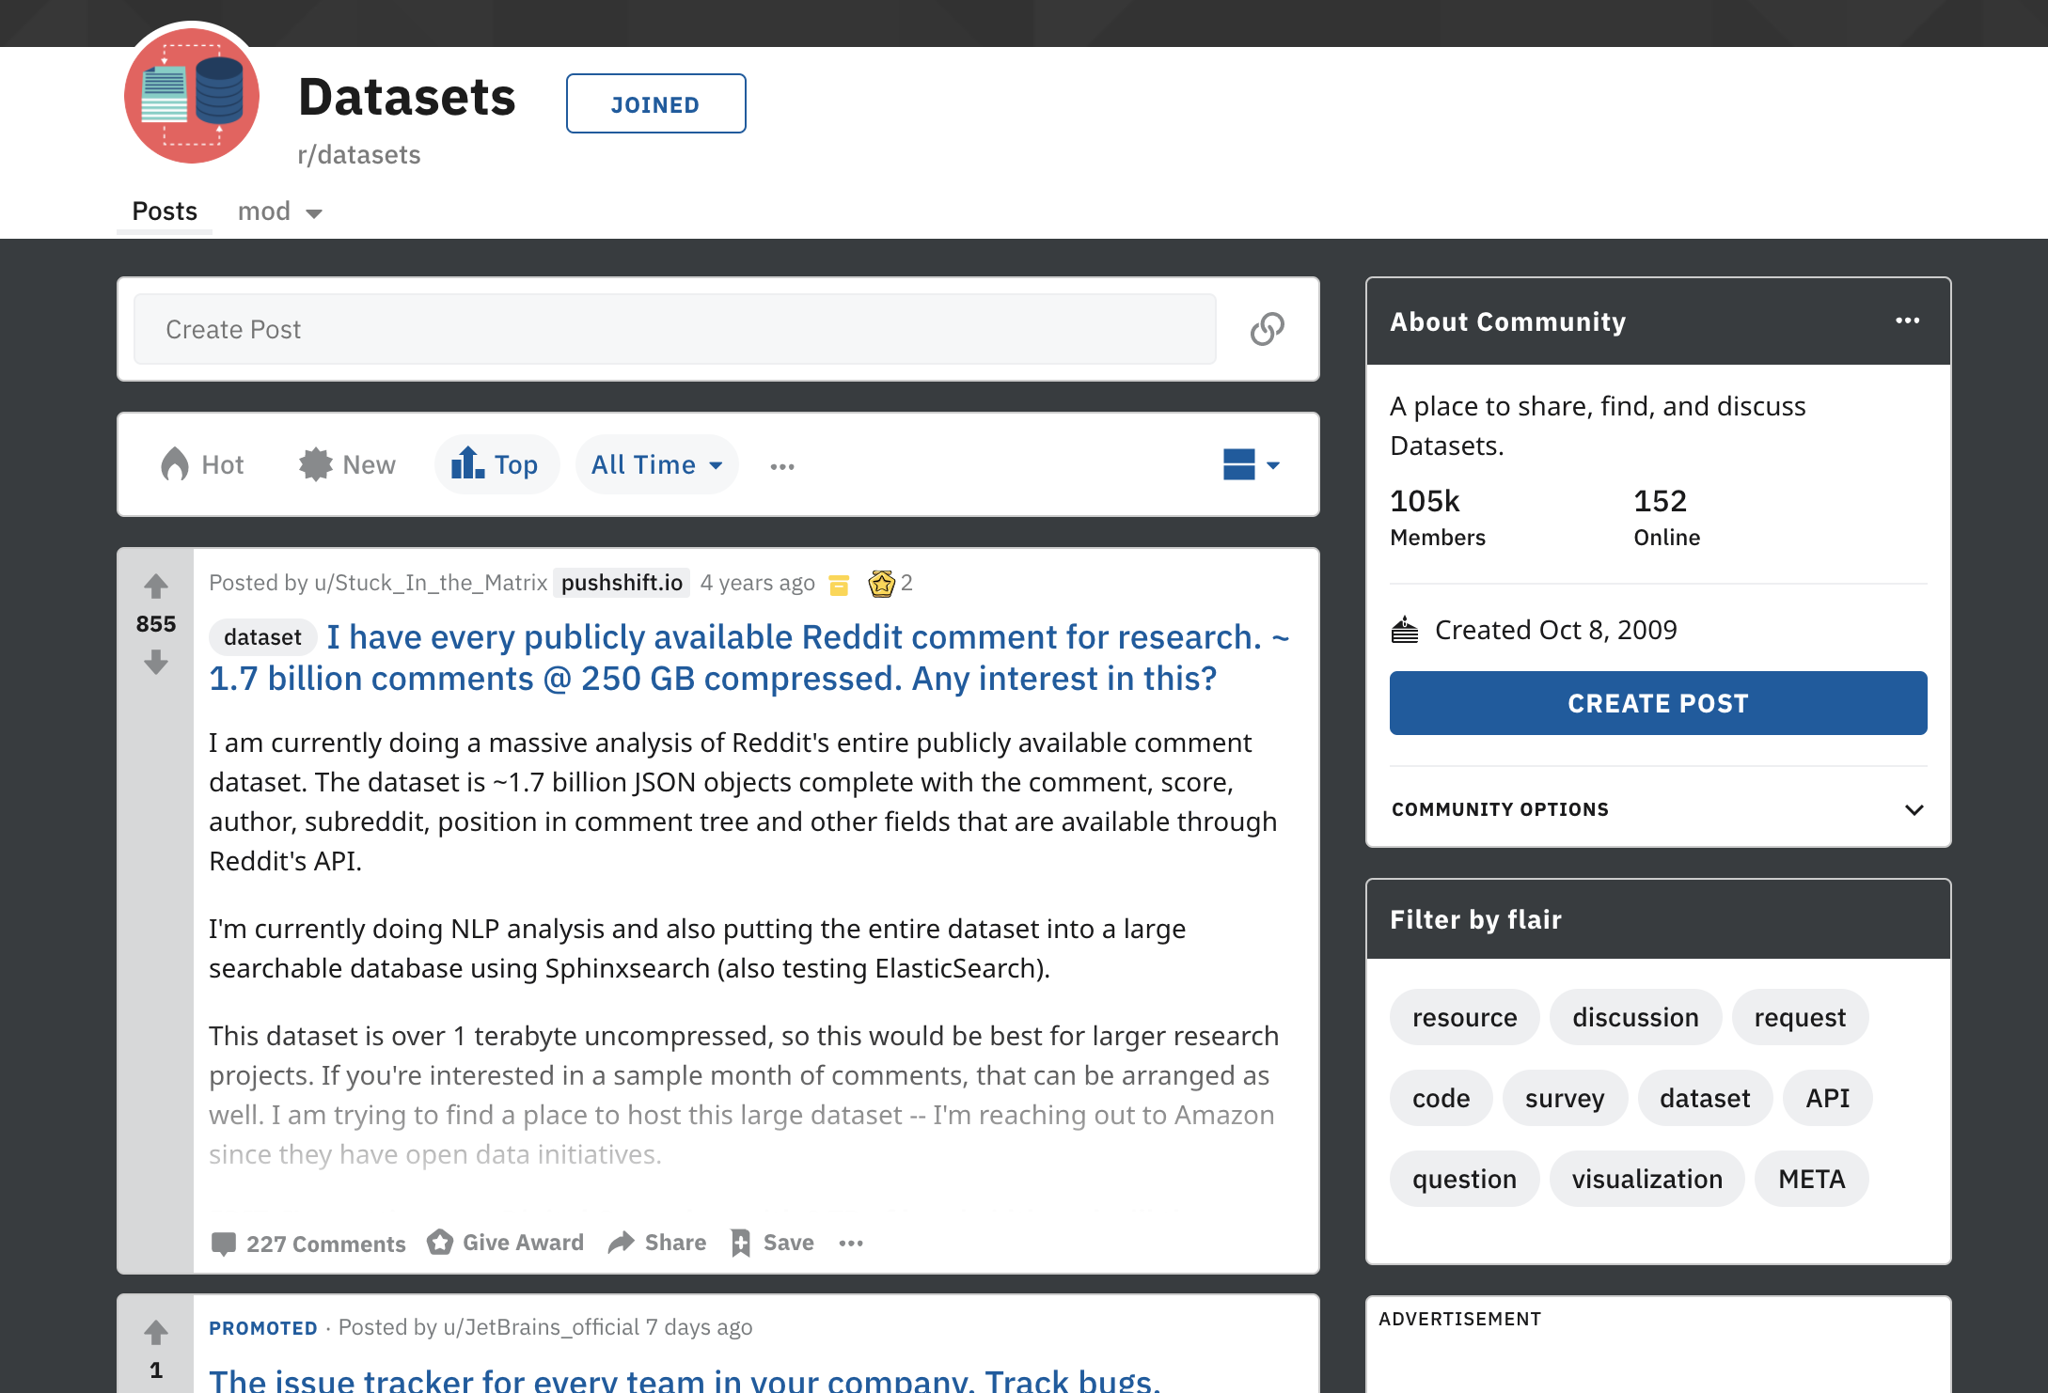2048x1393 pixels.
Task: Click the Datasets community avatar icon
Action: [192, 96]
